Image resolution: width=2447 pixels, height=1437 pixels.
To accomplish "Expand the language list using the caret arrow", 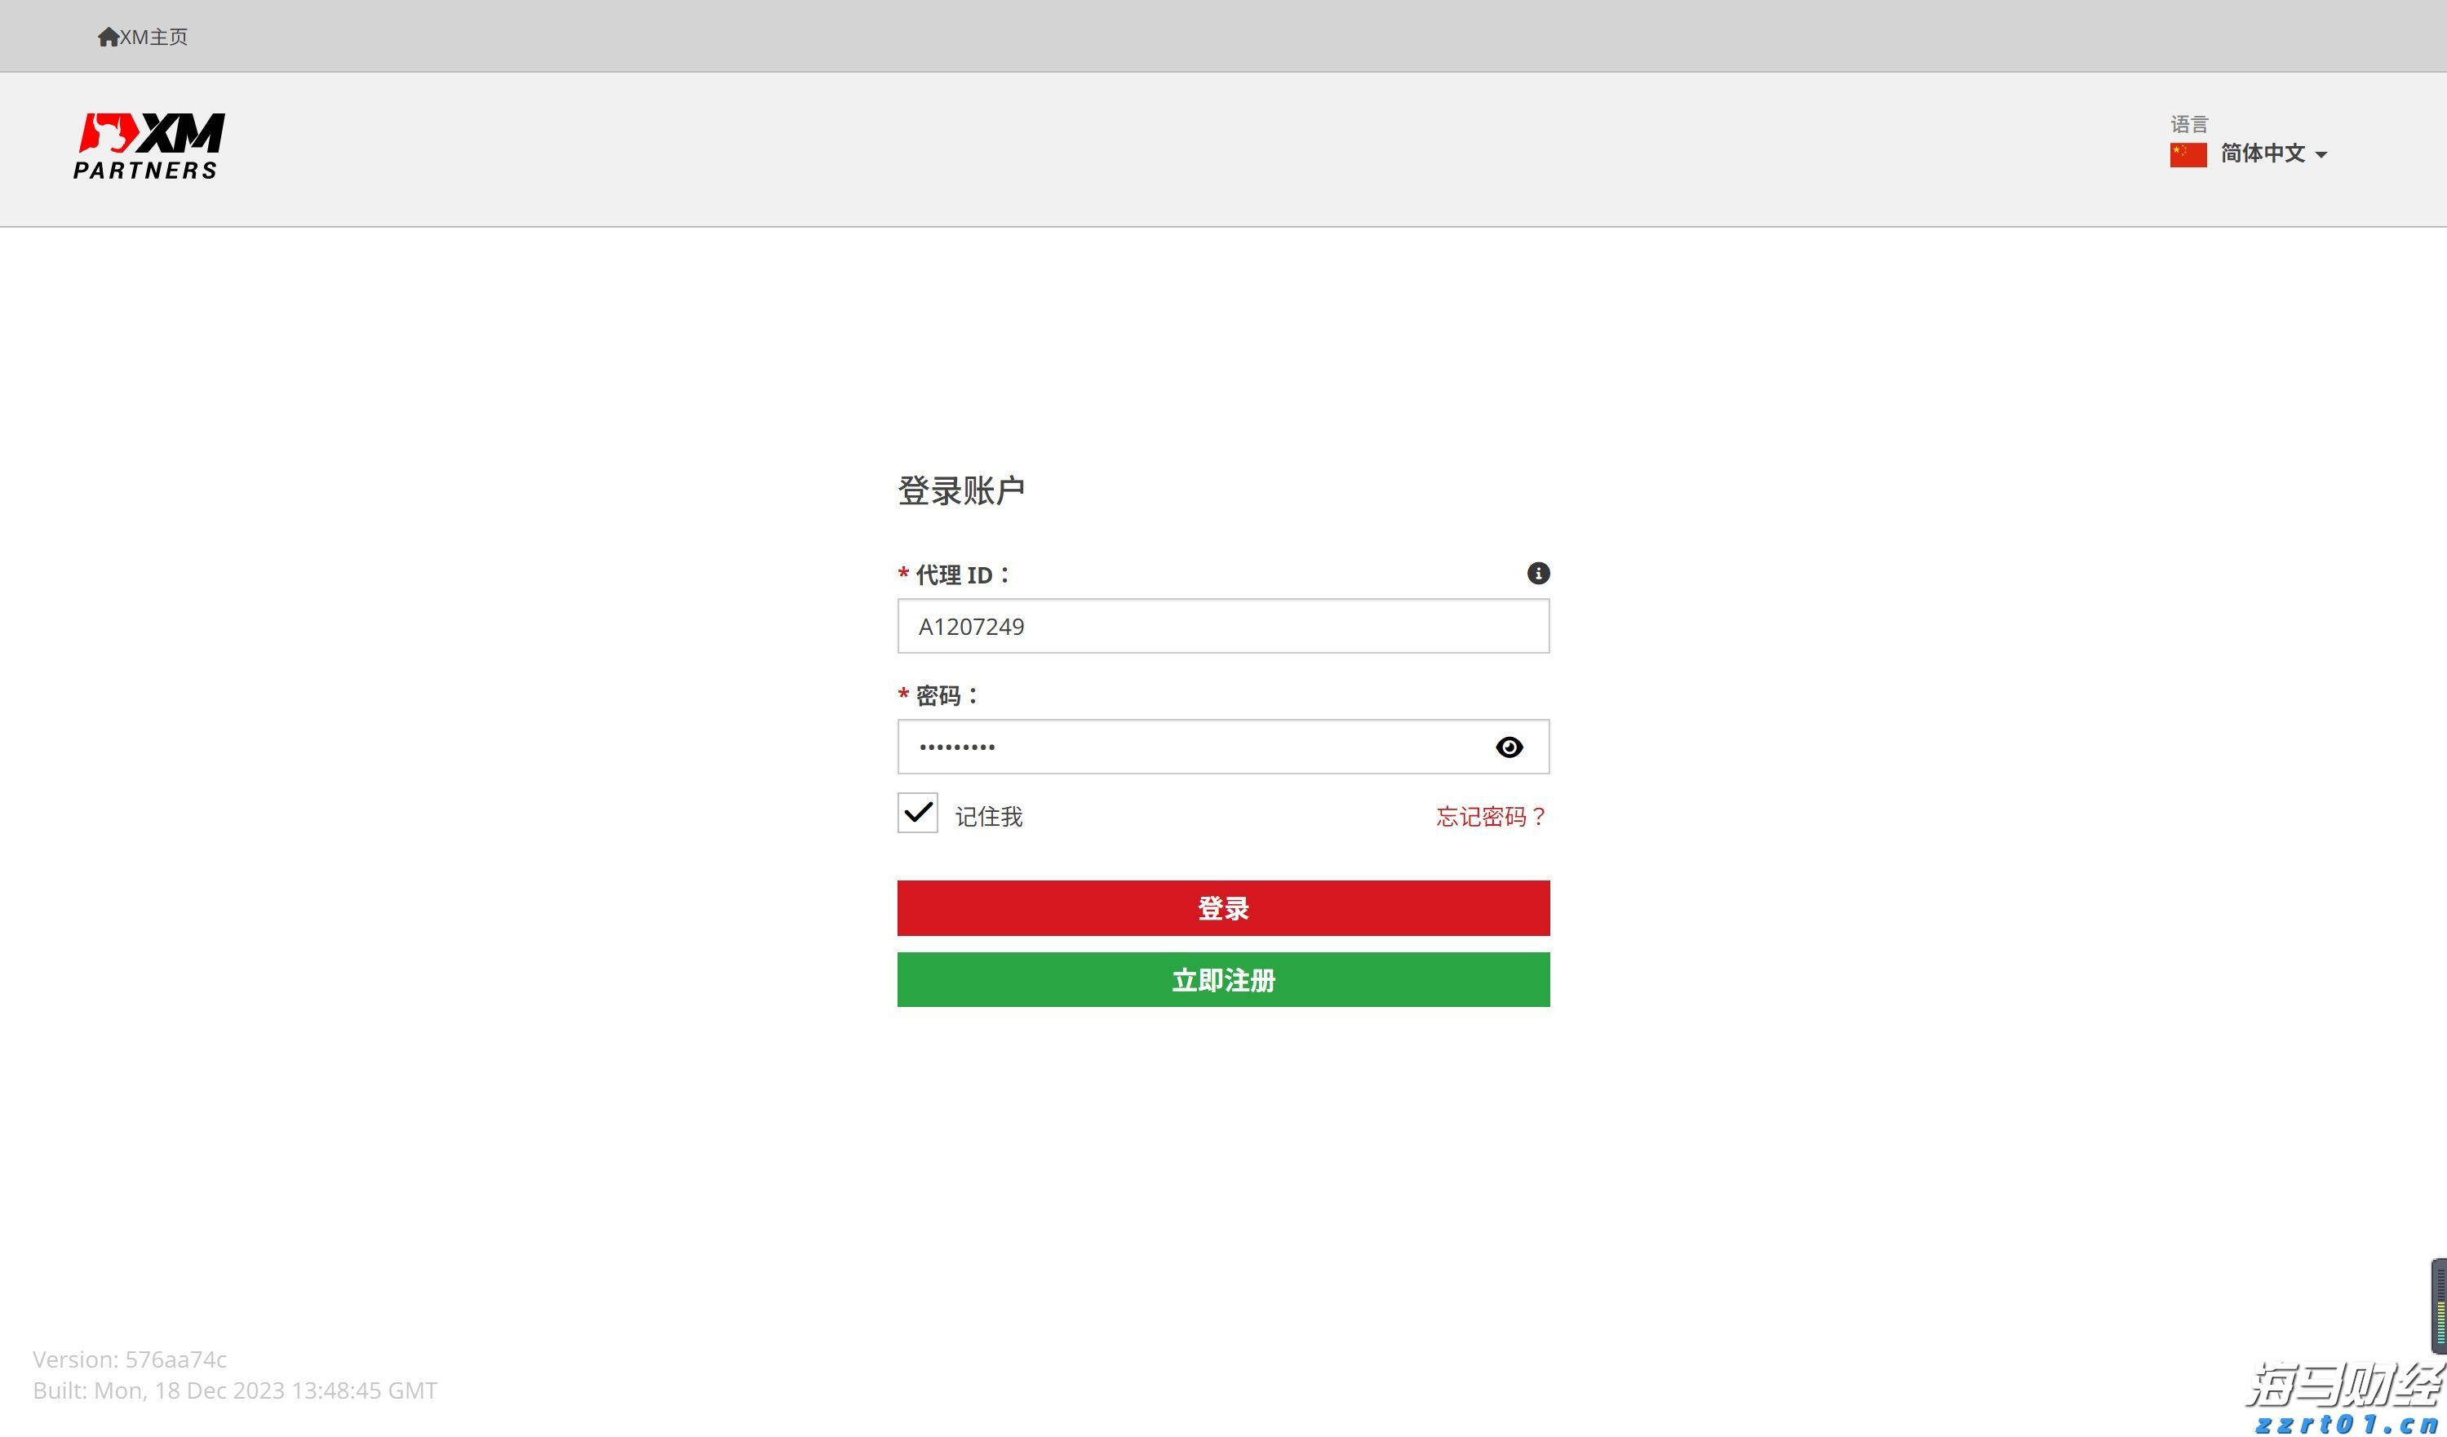I will coord(2323,154).
